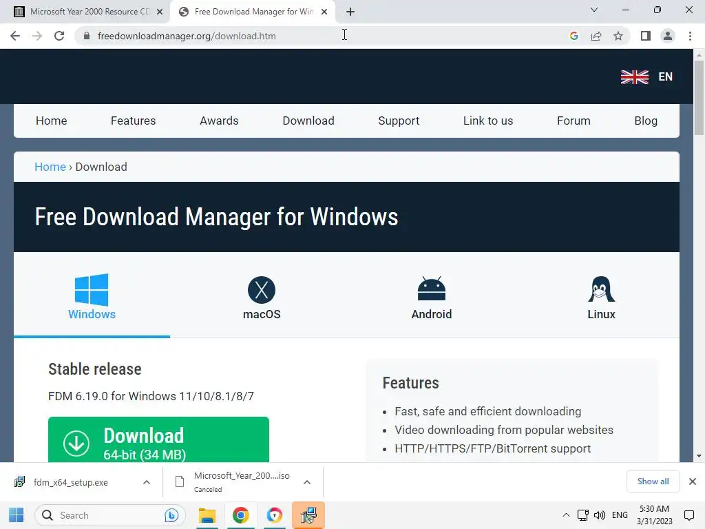705x529 pixels.
Task: Close the Microsoft Year 2000 Resource tab
Action: click(x=160, y=12)
